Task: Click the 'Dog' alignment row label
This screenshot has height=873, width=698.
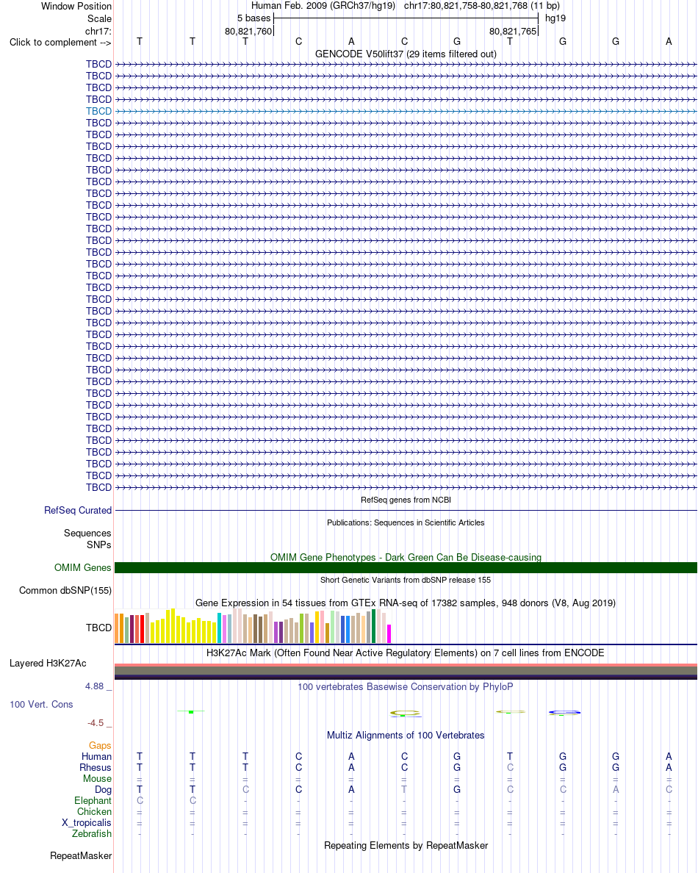Action: (x=103, y=790)
